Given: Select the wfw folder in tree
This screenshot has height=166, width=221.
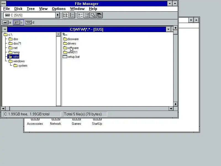Looking at the screenshot, I should 13,57.
